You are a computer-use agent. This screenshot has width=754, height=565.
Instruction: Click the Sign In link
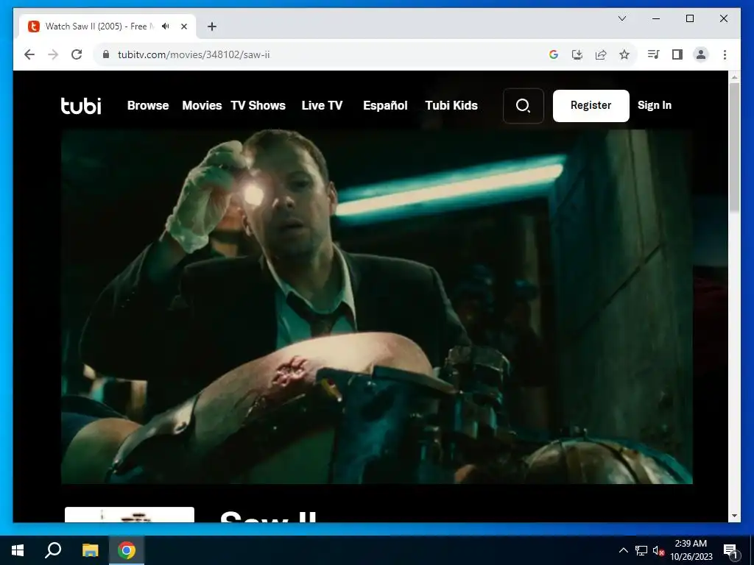655,105
